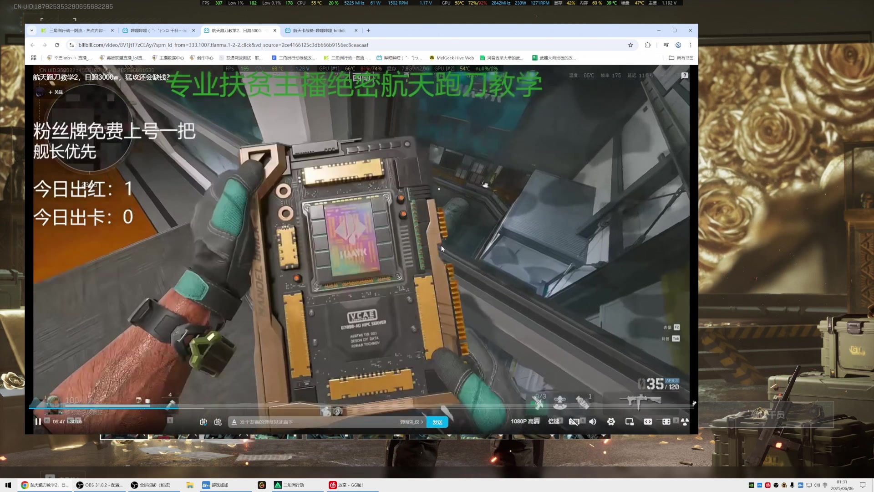This screenshot has height=492, width=874.
Task: Open the browser extensions puzzle icon
Action: 648,45
